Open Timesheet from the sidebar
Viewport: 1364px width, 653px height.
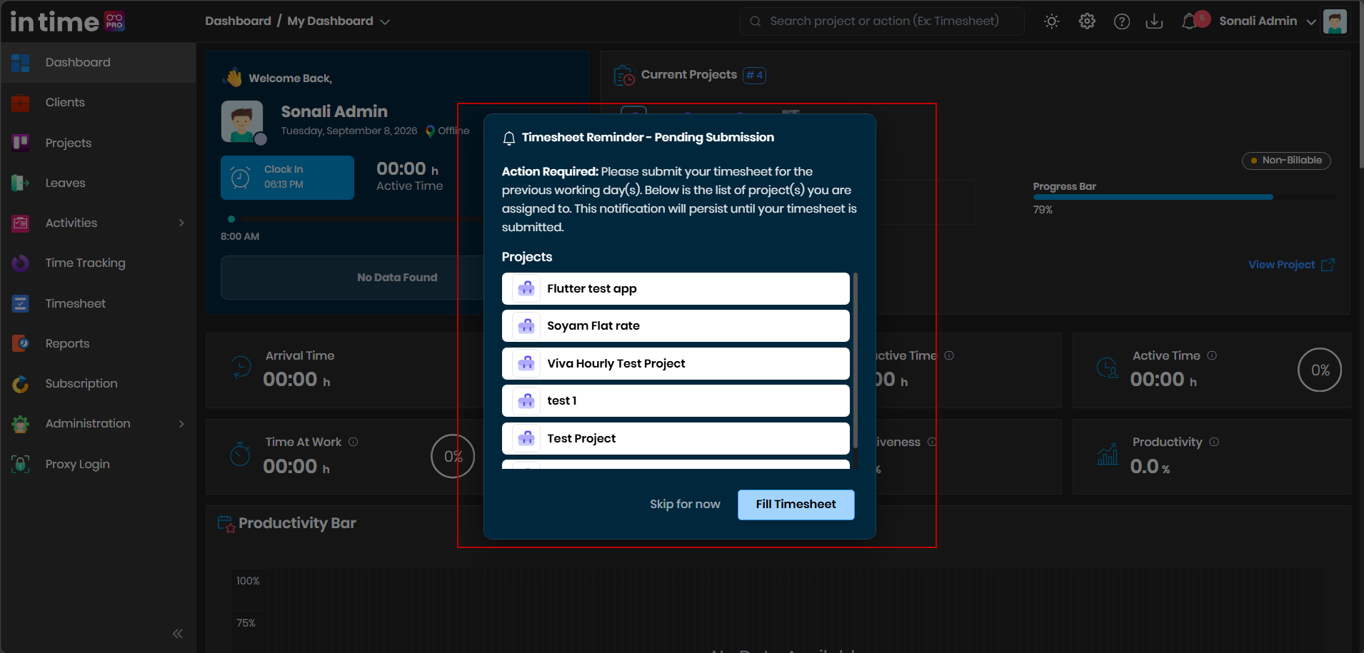point(99,303)
